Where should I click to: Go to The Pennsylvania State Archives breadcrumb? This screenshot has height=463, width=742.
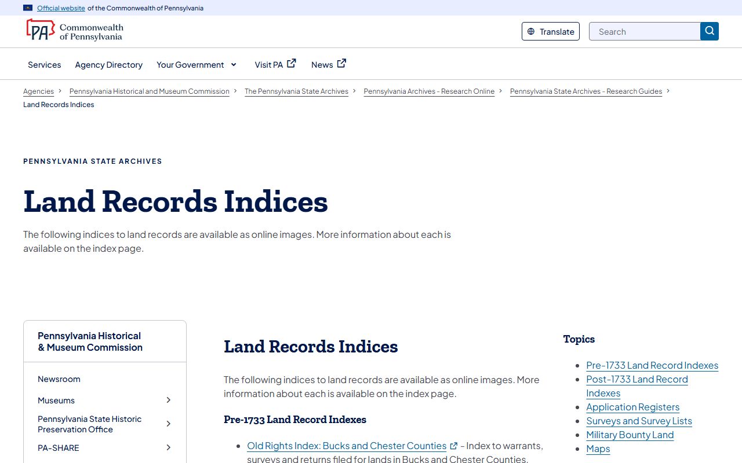296,91
